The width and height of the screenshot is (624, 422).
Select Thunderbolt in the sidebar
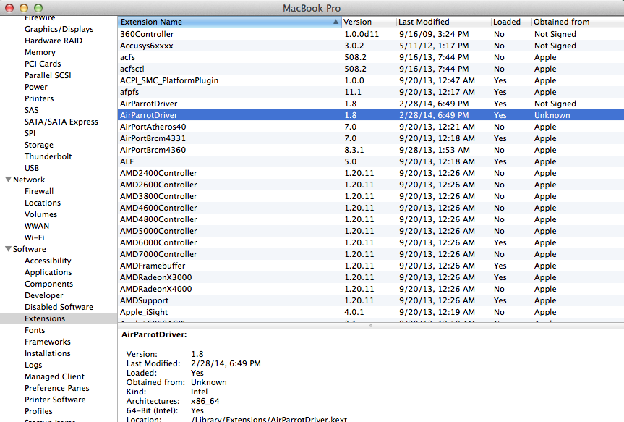48,156
